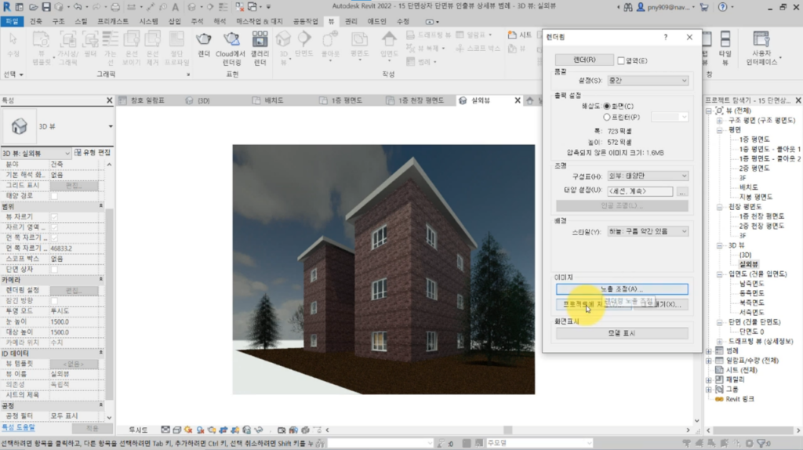Viewport: 803px width, 450px height.
Task: Click the 모델 표시 button
Action: [x=622, y=333]
